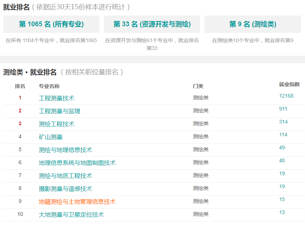Click the 就业排名 section heading

tap(16, 7)
